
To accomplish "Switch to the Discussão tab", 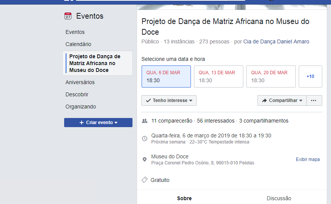I will [279, 198].
